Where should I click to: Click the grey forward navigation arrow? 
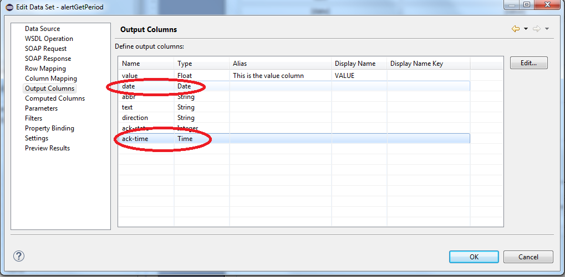536,29
